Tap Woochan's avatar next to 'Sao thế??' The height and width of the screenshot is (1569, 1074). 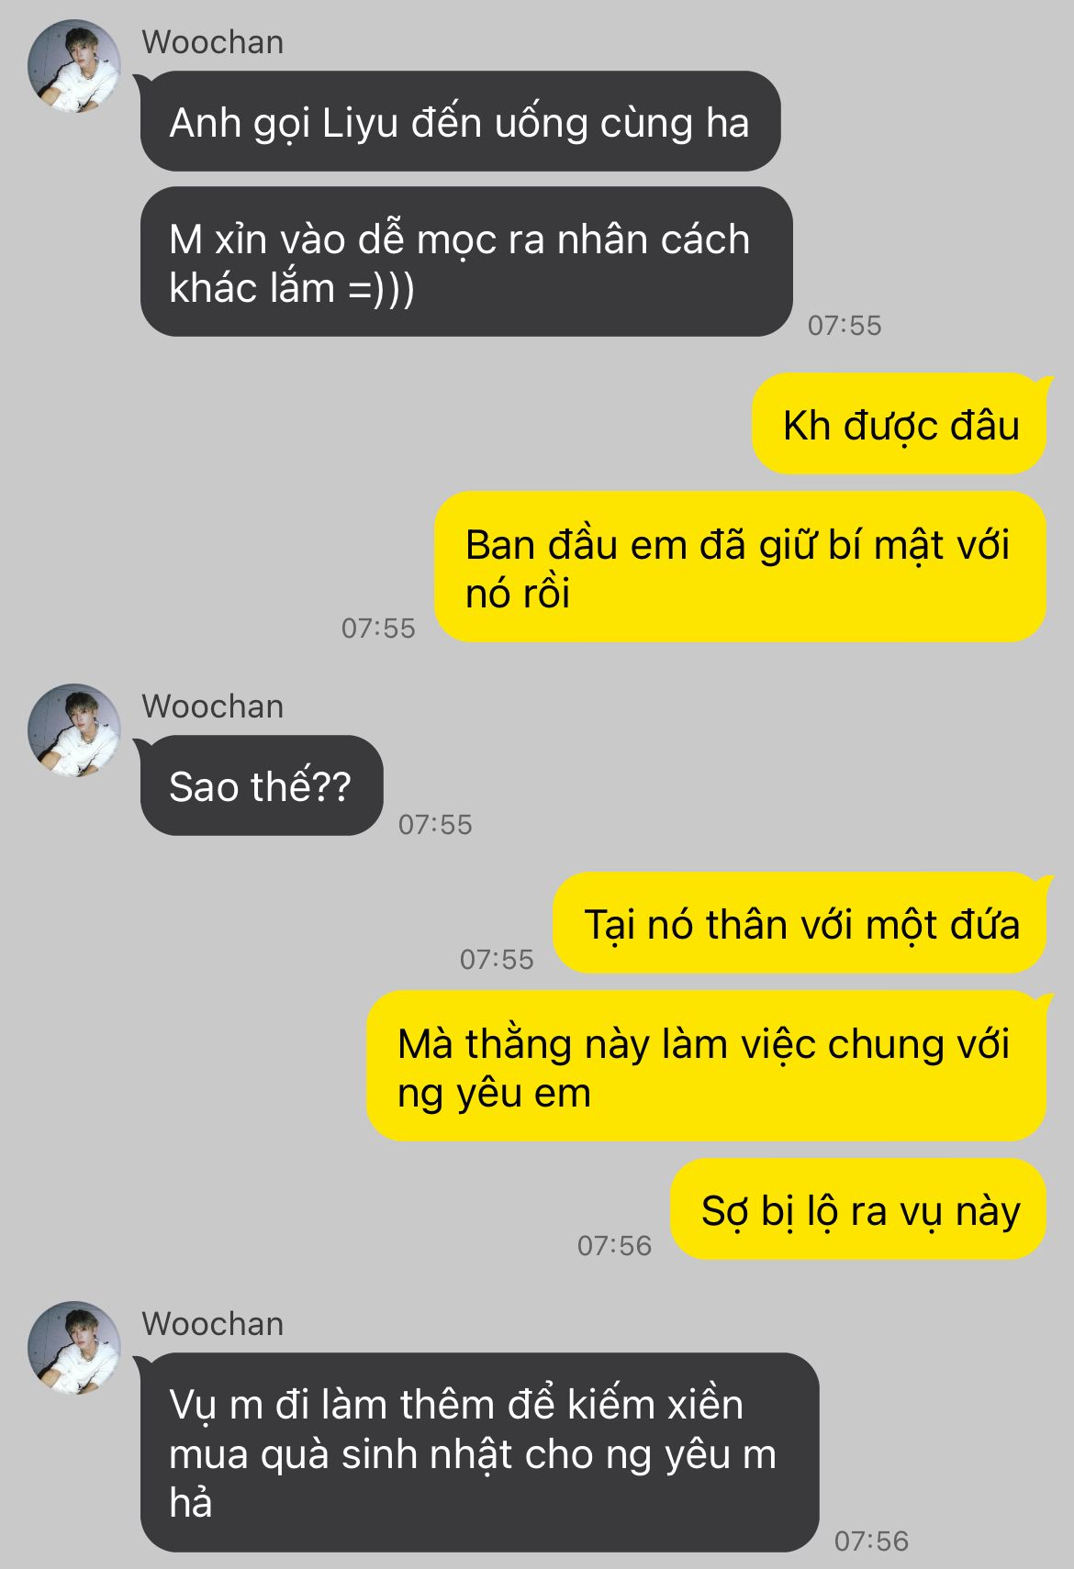[x=74, y=729]
